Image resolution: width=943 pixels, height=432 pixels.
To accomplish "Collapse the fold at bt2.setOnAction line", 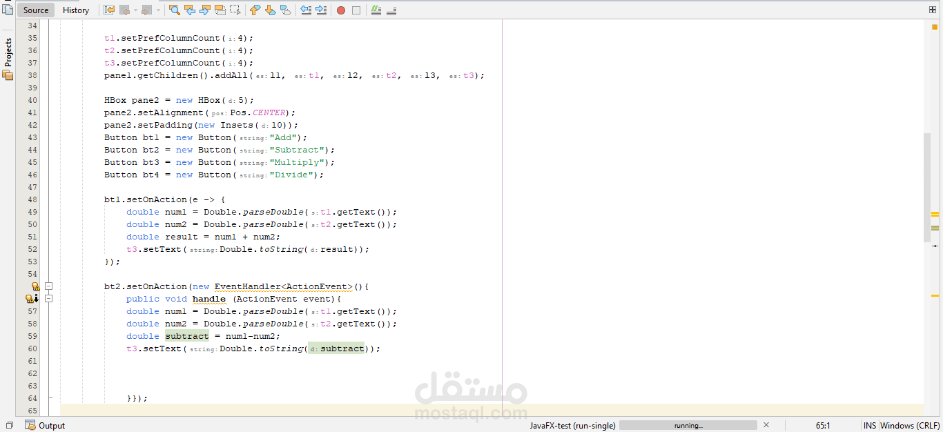I will (x=49, y=286).
